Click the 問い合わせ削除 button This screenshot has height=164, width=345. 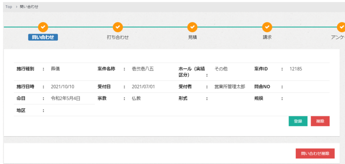tap(315, 153)
